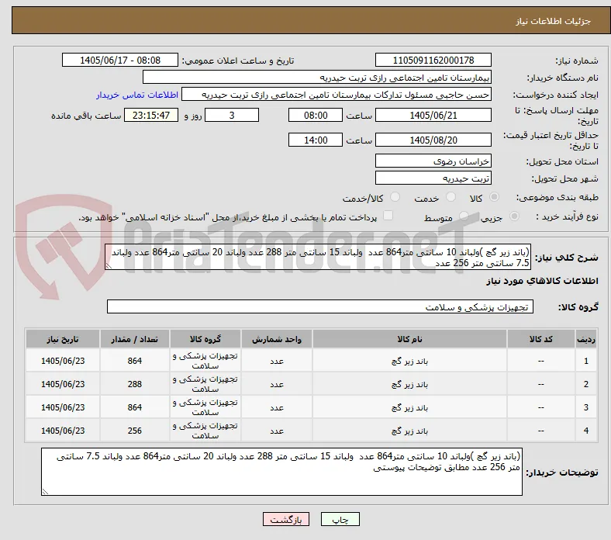This screenshot has width=611, height=540.
Task: Open the اطلاعات تماس خریدار link
Action: point(137,95)
